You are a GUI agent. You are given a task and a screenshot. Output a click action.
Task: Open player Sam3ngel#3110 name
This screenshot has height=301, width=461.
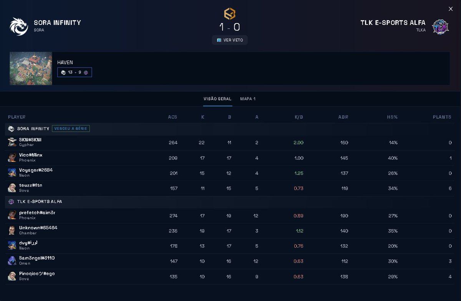(37, 258)
